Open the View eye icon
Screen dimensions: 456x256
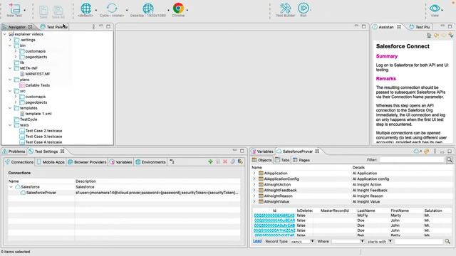[x=435, y=8]
